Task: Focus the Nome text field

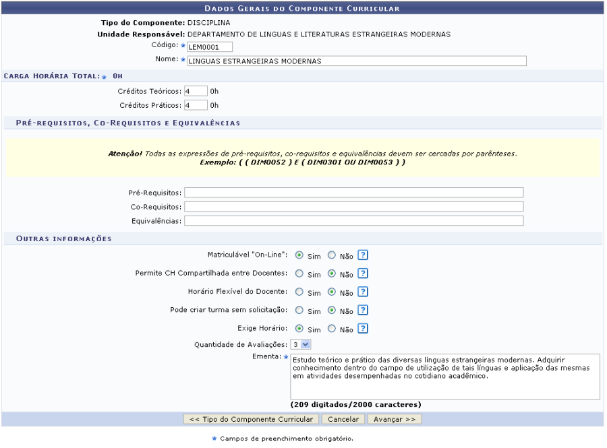Action: tap(356, 61)
